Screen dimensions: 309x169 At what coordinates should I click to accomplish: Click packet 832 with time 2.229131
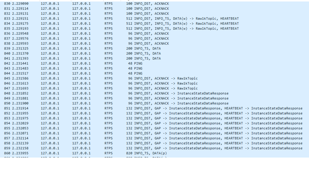[x=154, y=13]
